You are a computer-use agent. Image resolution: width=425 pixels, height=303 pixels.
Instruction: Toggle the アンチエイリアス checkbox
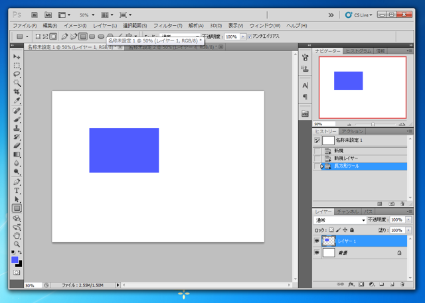point(250,36)
